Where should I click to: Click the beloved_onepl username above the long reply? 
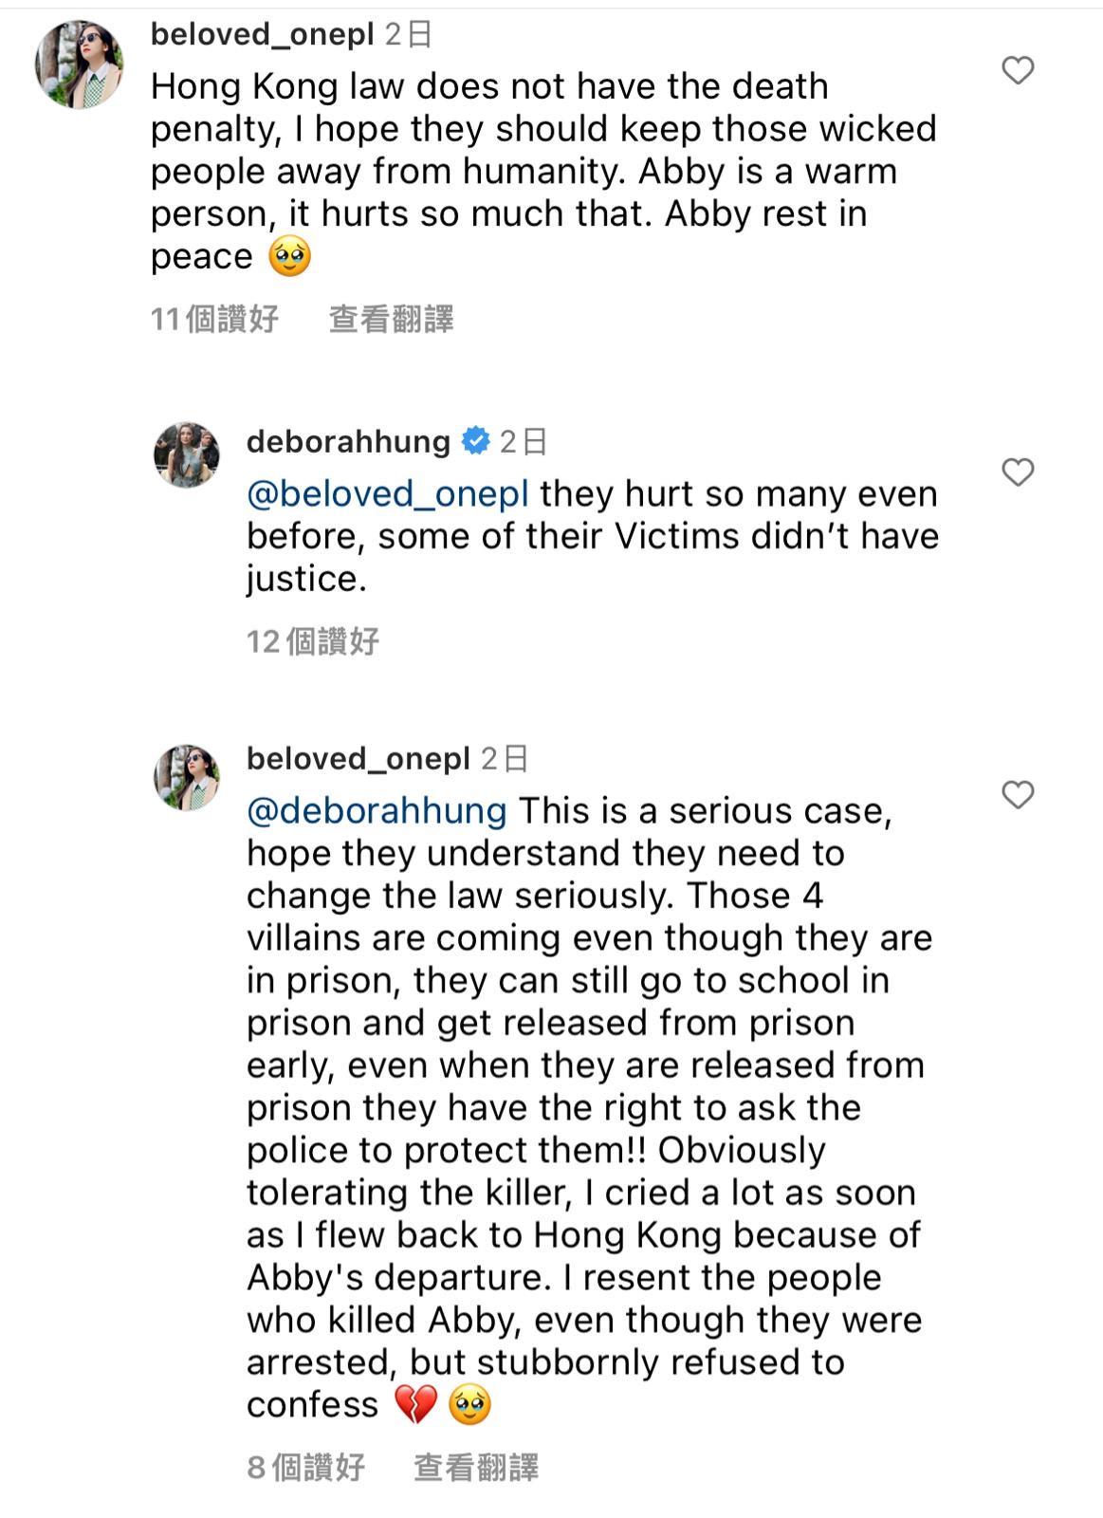pyautogui.click(x=358, y=758)
